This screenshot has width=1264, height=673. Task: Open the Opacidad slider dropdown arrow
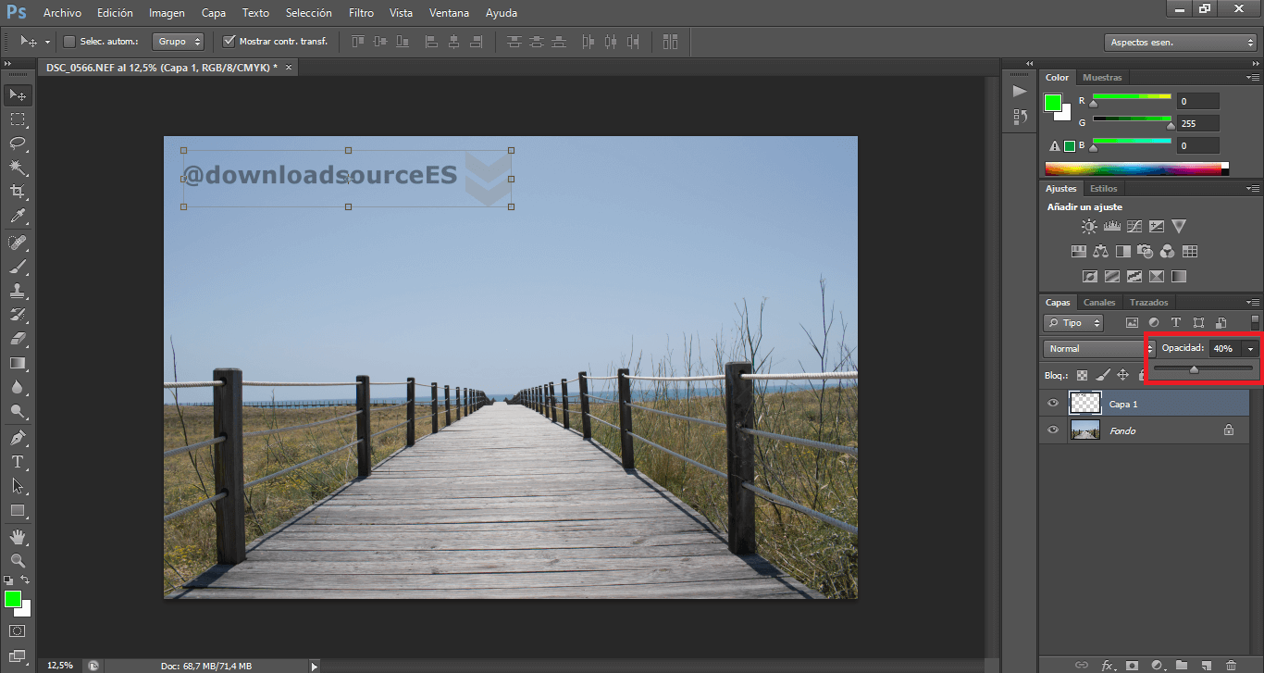1251,349
